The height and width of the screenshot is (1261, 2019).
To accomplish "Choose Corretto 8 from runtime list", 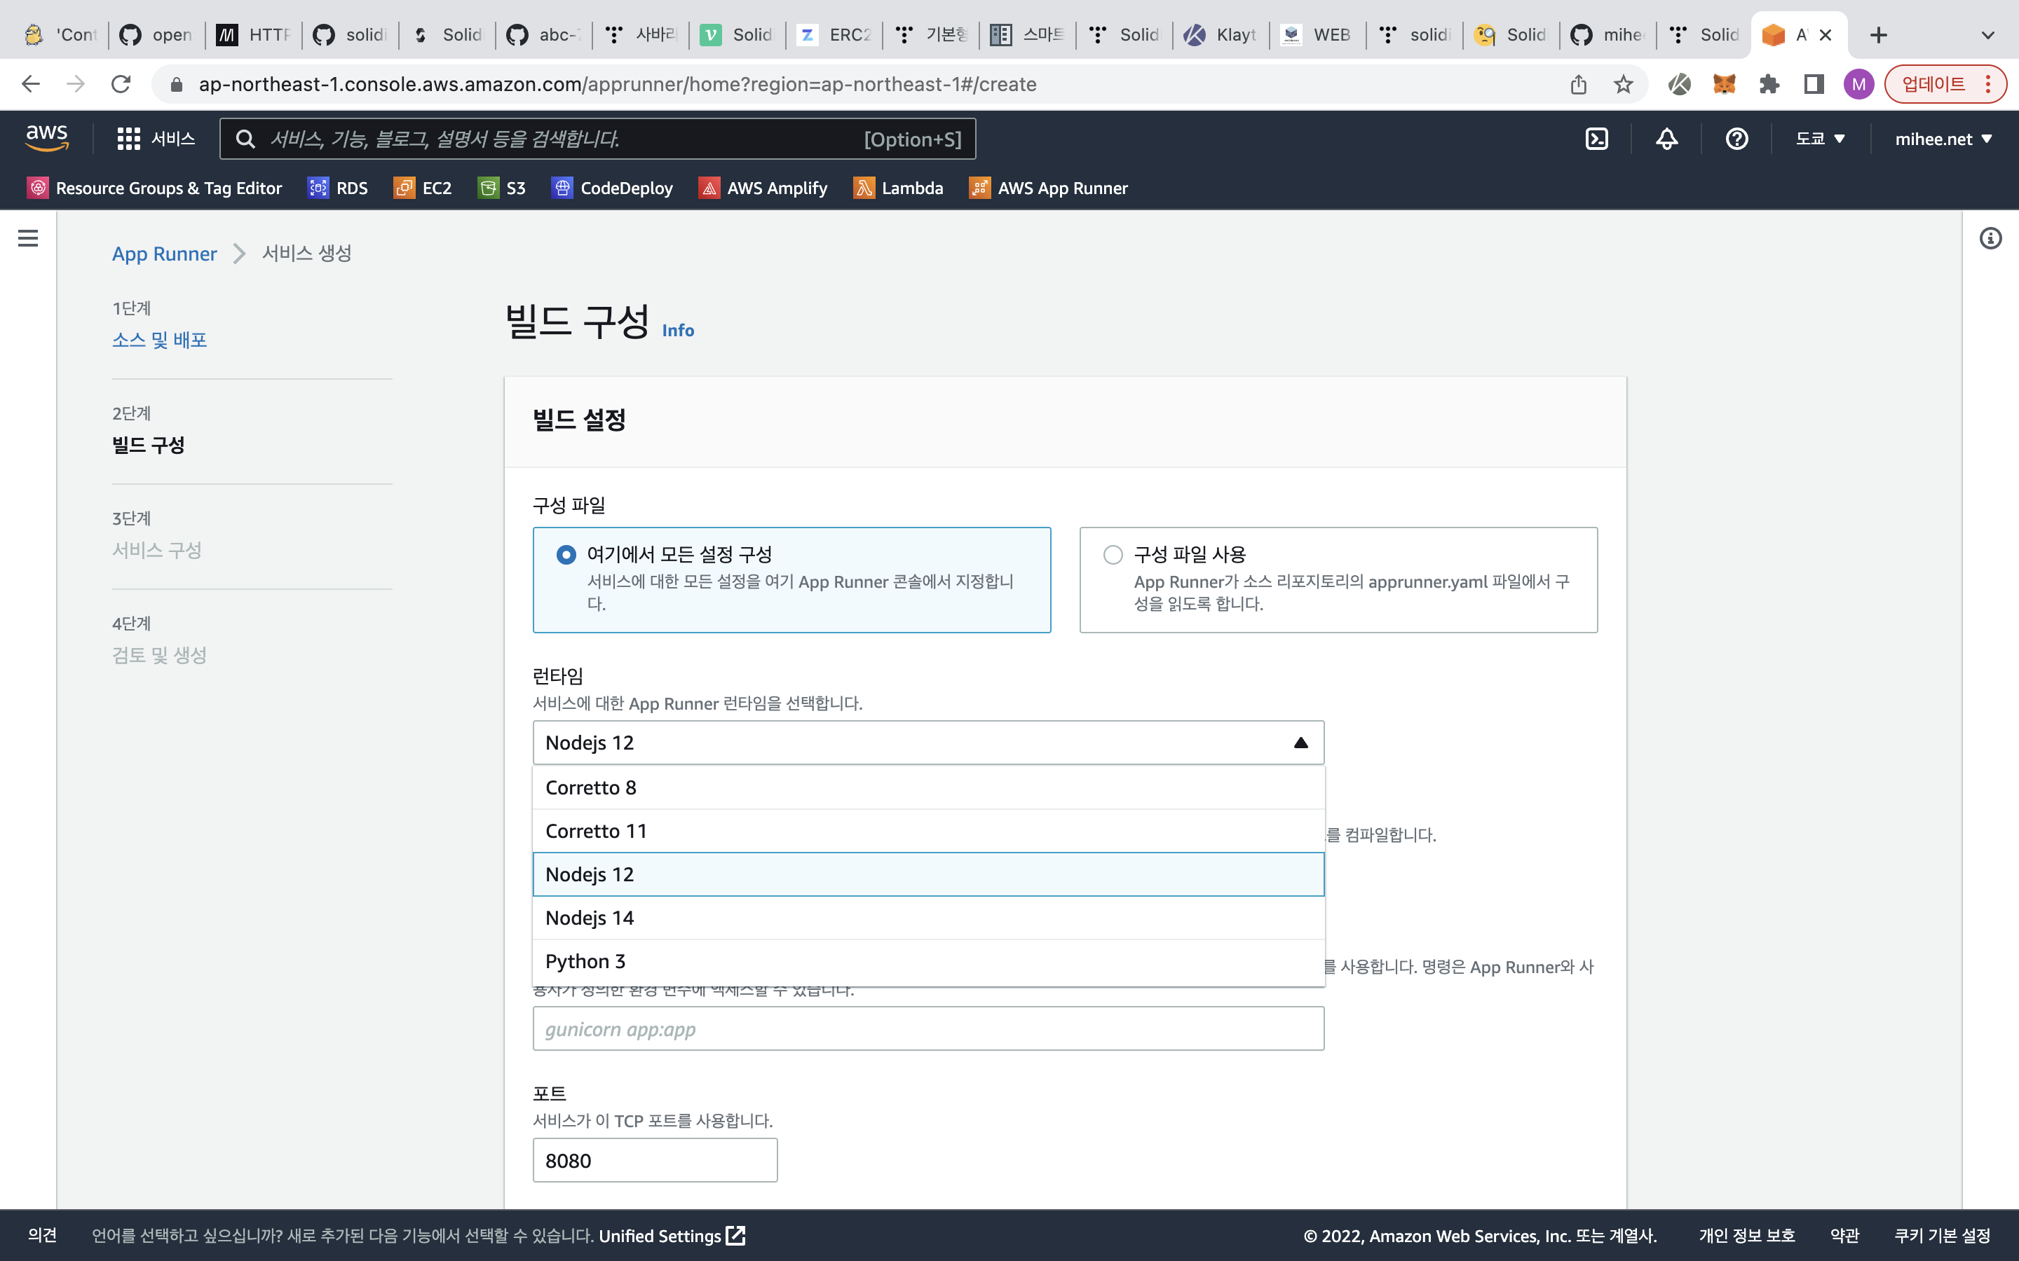I will (927, 787).
